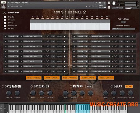Screen dimensions: 140x113
Task: Click next sample arrow on row 2
Action: point(44,41)
